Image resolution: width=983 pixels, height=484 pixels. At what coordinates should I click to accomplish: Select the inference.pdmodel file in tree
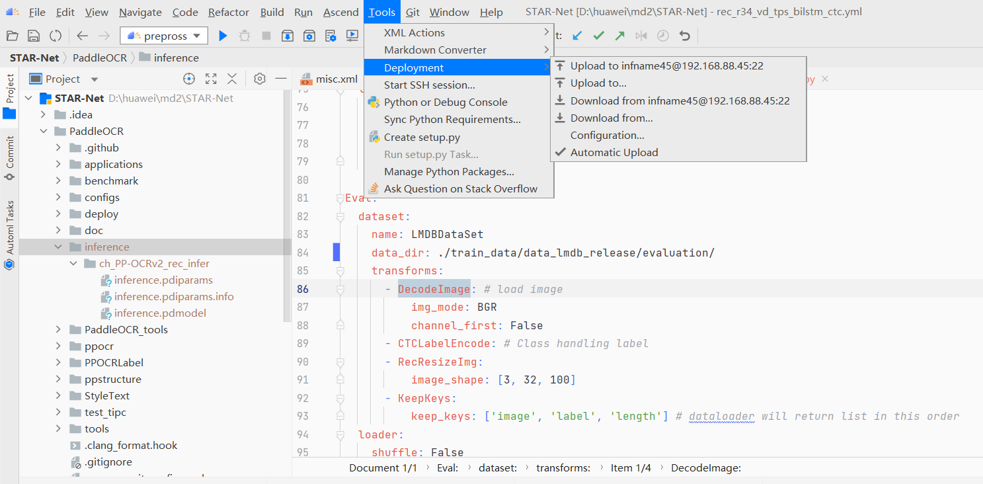pos(160,313)
